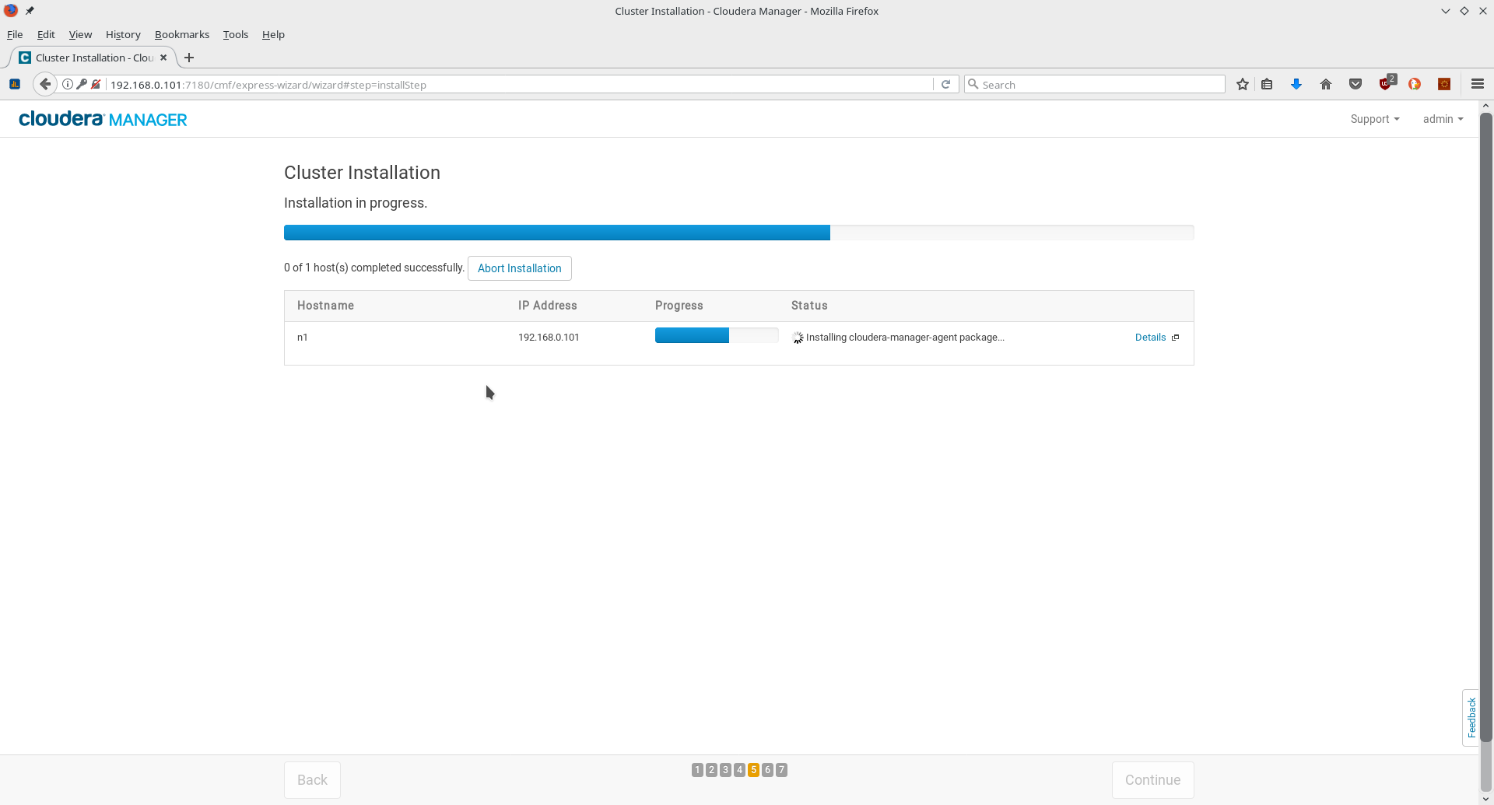
Task: Open the Tools menu
Action: coord(236,34)
